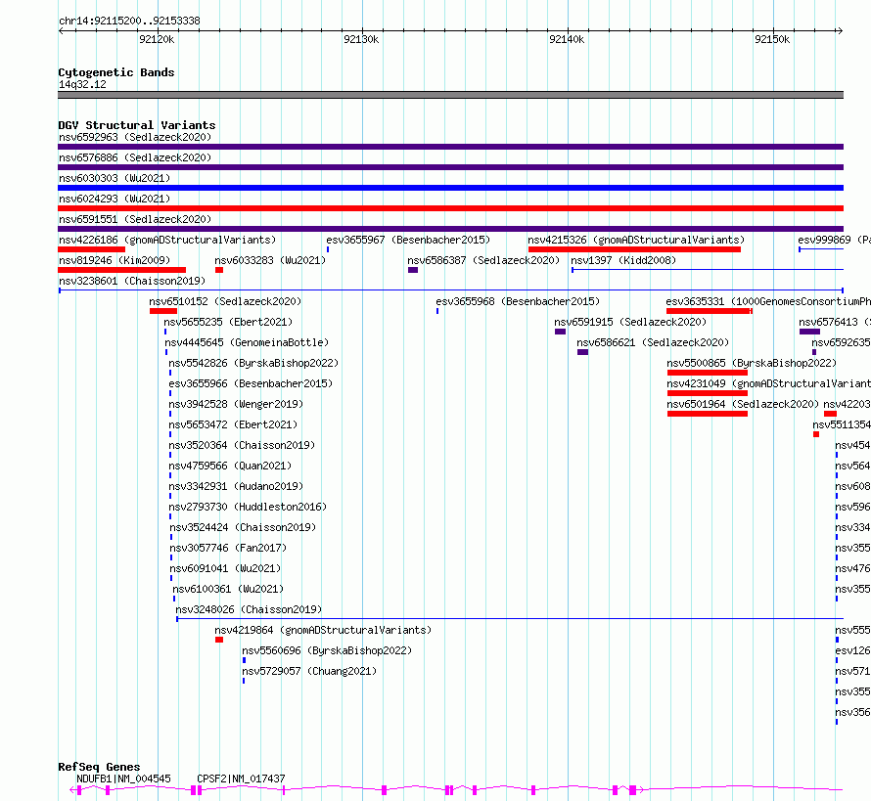Image resolution: width=871 pixels, height=801 pixels.
Task: Click the nsv3524424 (Chaisson2019) label
Action: (243, 527)
